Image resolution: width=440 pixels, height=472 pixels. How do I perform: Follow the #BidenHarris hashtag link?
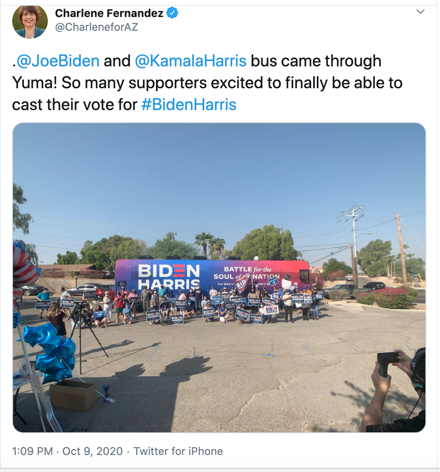[189, 105]
